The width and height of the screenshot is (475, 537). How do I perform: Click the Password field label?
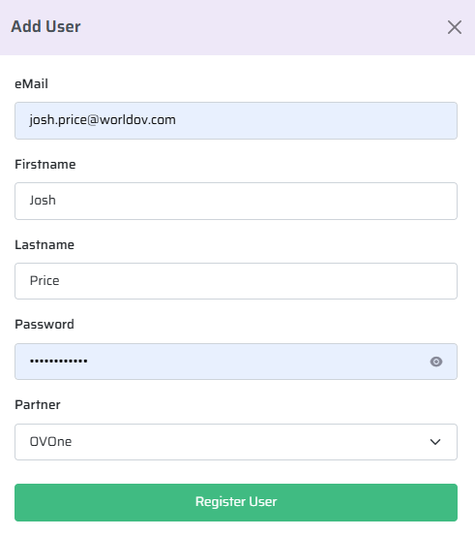point(45,325)
